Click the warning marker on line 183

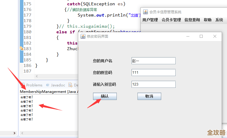coord(21,48)
